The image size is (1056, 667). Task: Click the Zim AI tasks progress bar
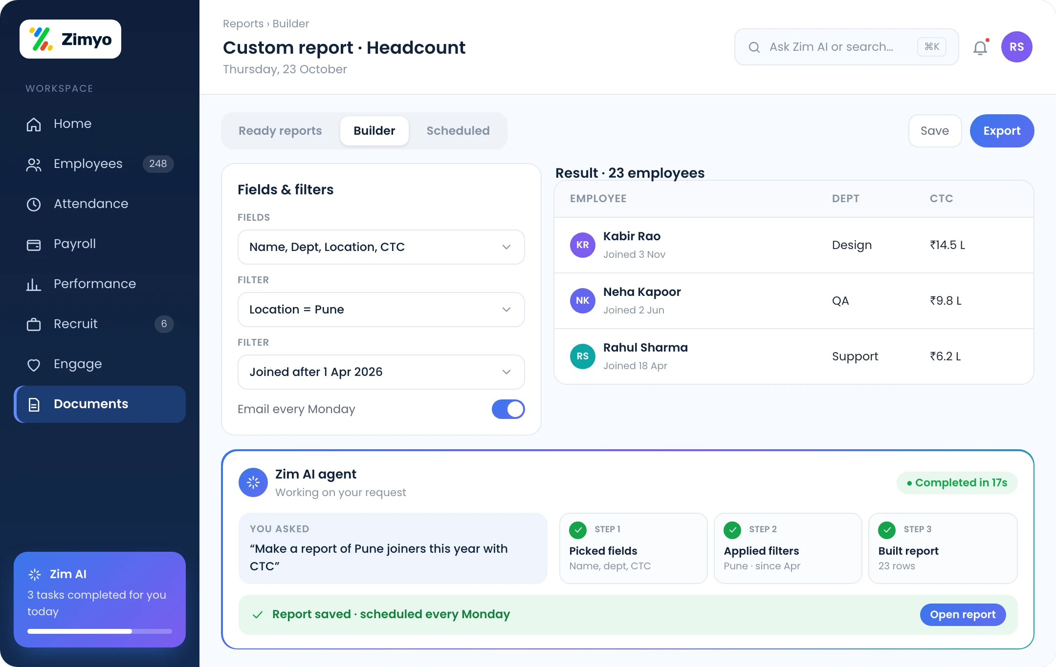(100, 631)
